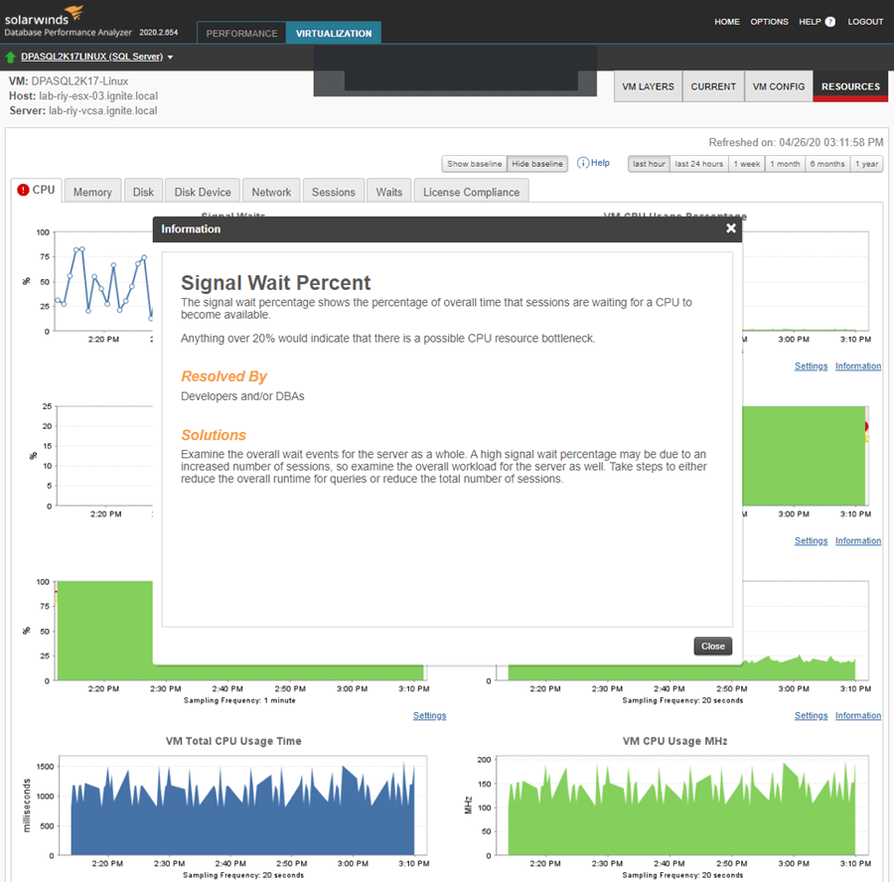Select the last hour time range
This screenshot has height=882, width=894.
click(x=649, y=164)
